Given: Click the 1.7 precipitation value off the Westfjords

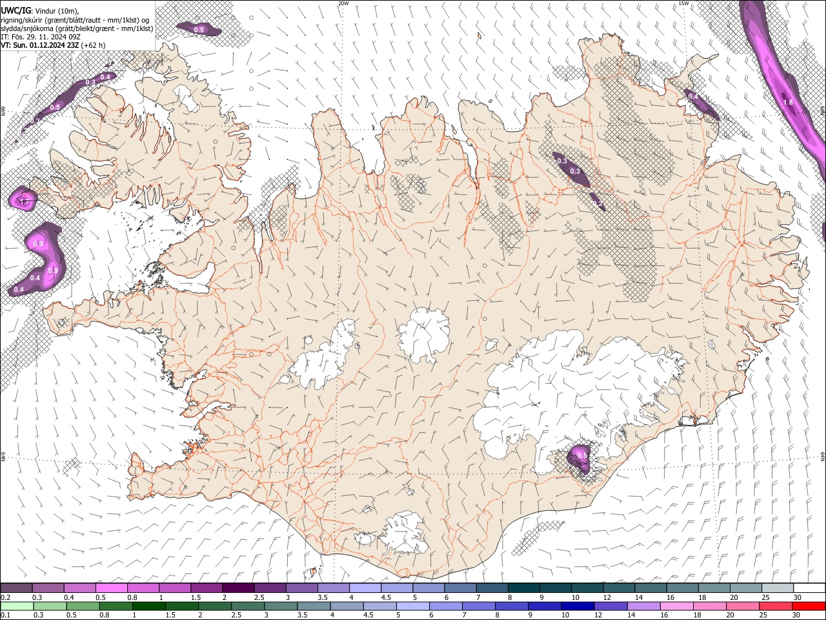Looking at the screenshot, I should tap(24, 202).
